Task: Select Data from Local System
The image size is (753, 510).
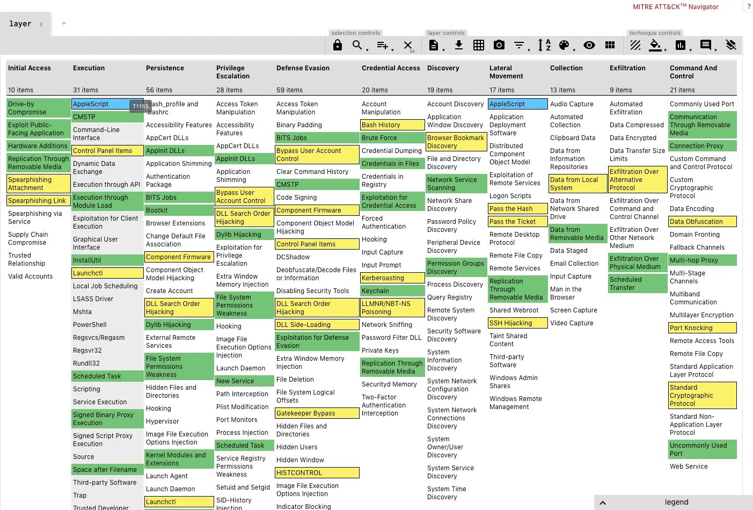Action: point(578,184)
